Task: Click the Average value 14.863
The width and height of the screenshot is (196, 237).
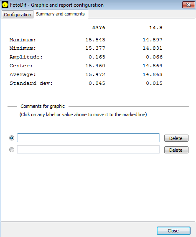Action: click(x=153, y=74)
